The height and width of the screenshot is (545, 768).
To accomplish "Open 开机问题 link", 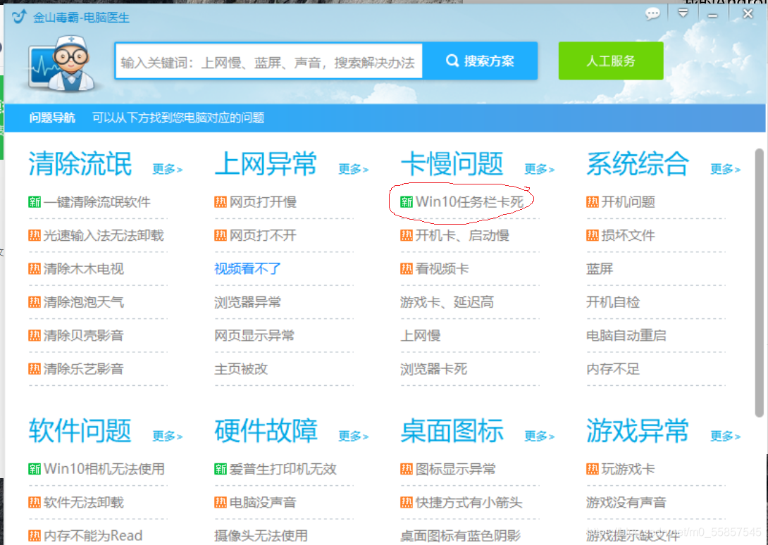I will click(628, 202).
